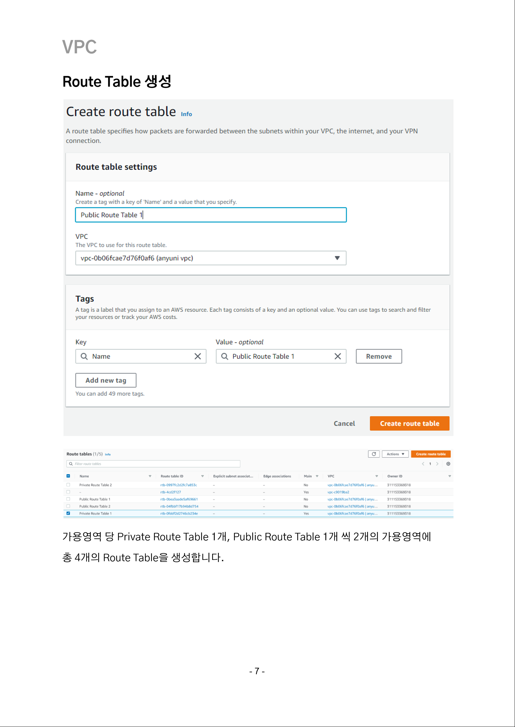
Task: Open route table rtb-0fddf2d2746cb234e link
Action: [x=179, y=513]
